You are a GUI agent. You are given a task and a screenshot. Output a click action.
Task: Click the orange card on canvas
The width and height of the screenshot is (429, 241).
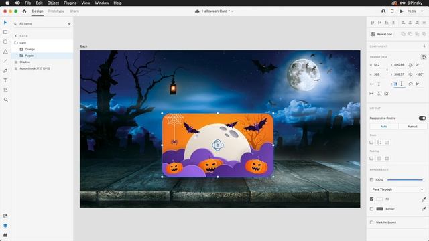(x=217, y=145)
